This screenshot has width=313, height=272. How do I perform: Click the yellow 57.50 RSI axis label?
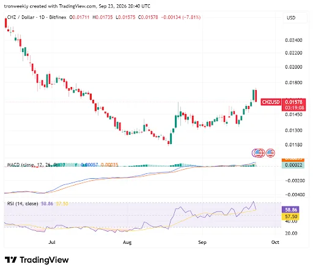pos(290,216)
